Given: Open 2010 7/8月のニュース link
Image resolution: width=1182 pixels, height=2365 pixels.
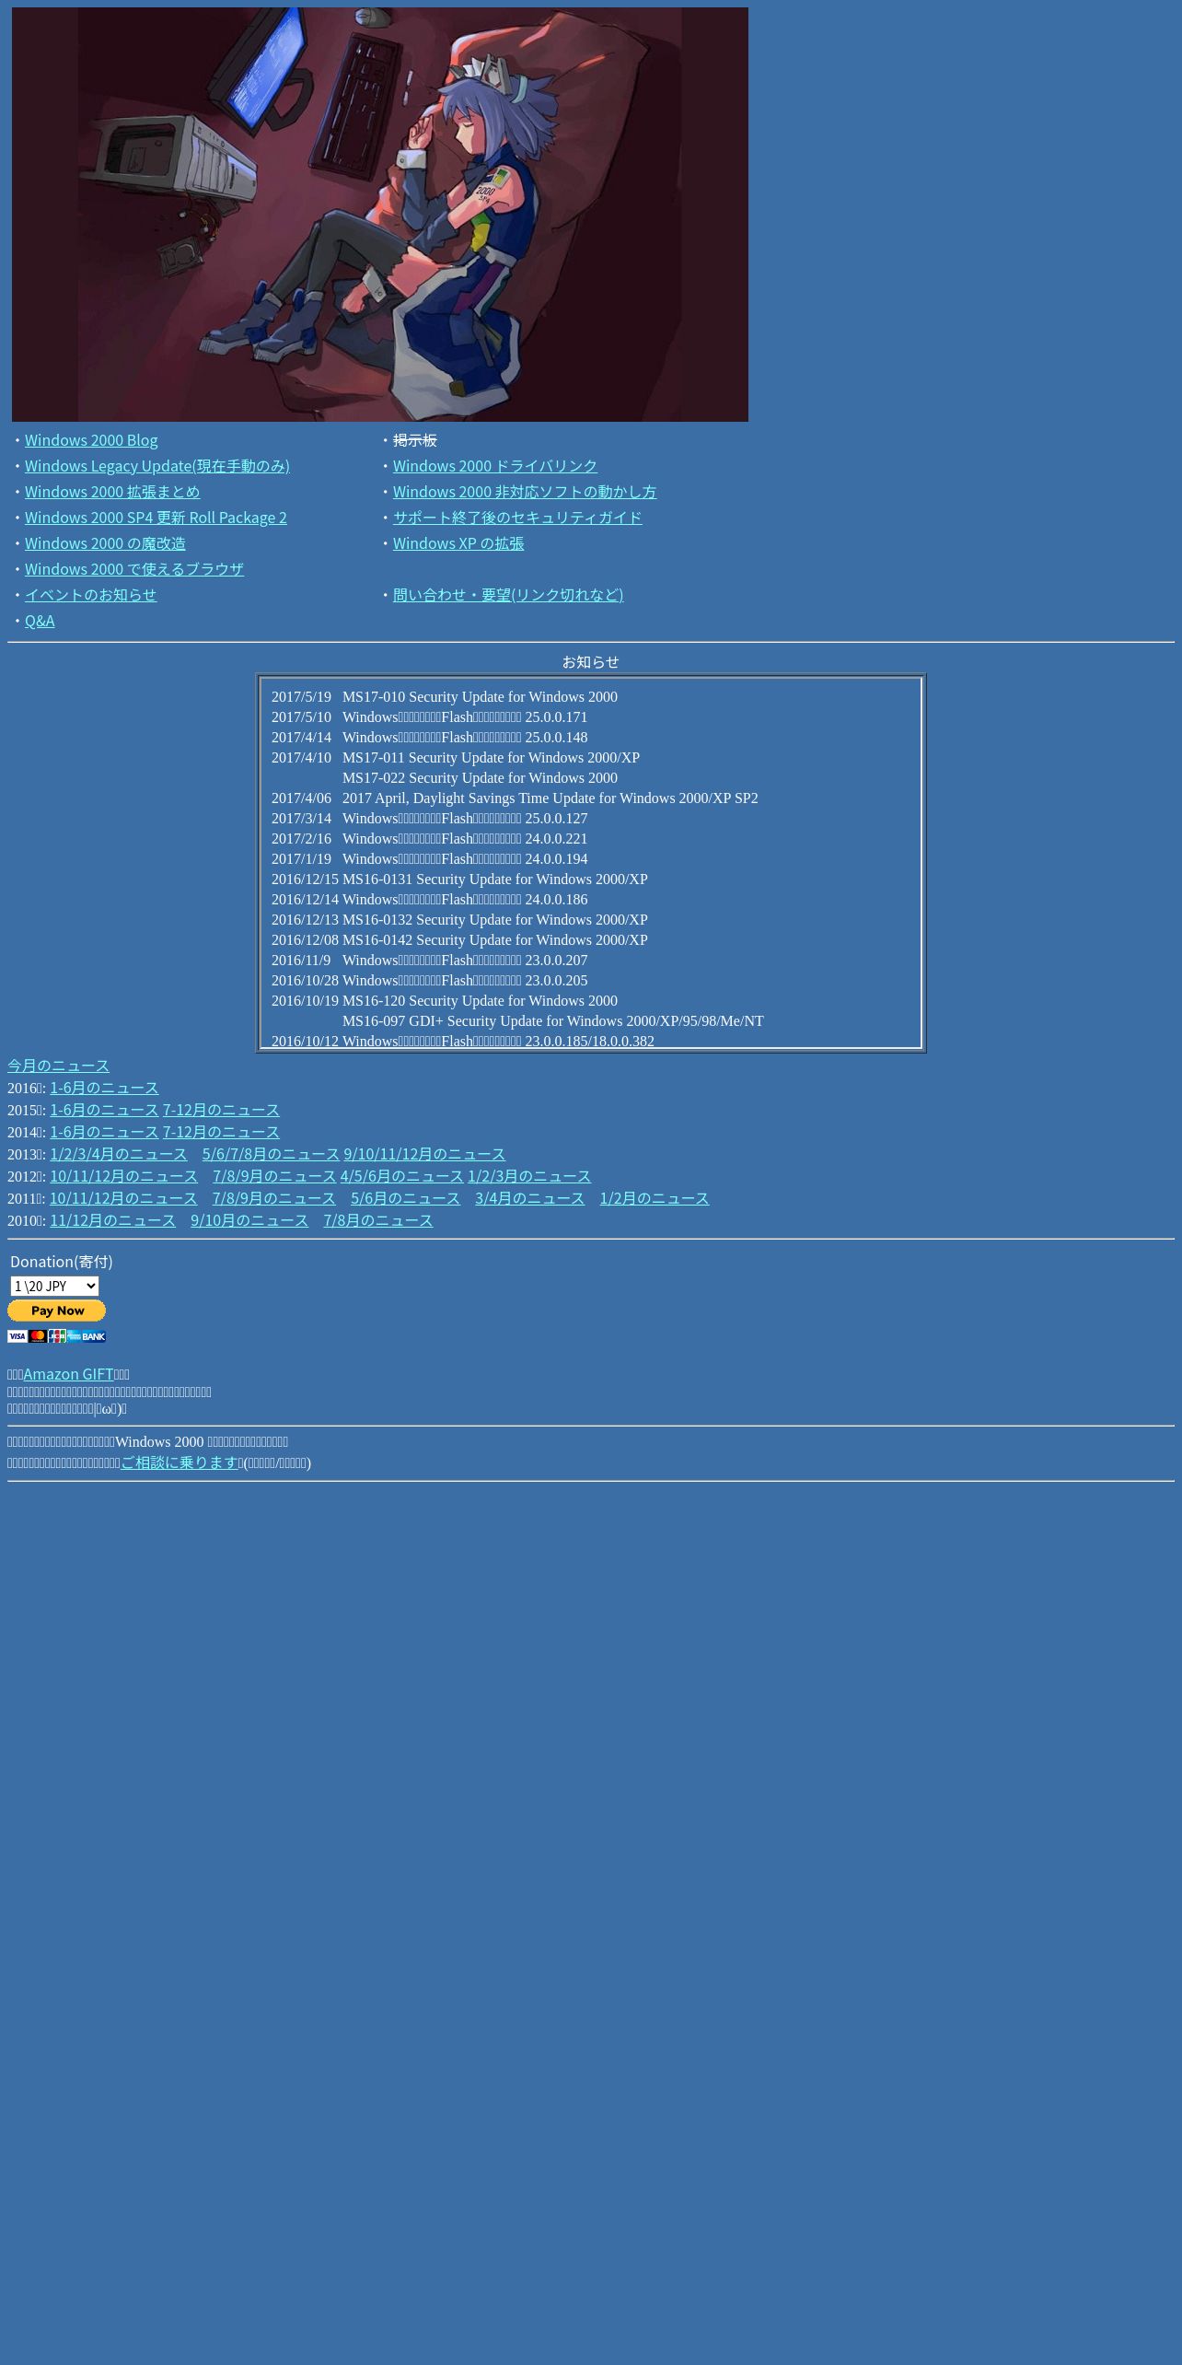Looking at the screenshot, I should coord(378,1220).
